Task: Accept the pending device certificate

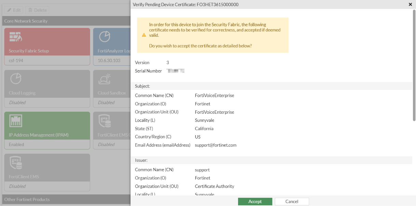Action: point(255,202)
